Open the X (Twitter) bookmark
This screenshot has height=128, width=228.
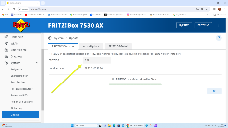pyautogui.click(x=114, y=15)
